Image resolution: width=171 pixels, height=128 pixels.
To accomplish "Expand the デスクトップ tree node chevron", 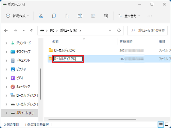I will click(6, 52).
